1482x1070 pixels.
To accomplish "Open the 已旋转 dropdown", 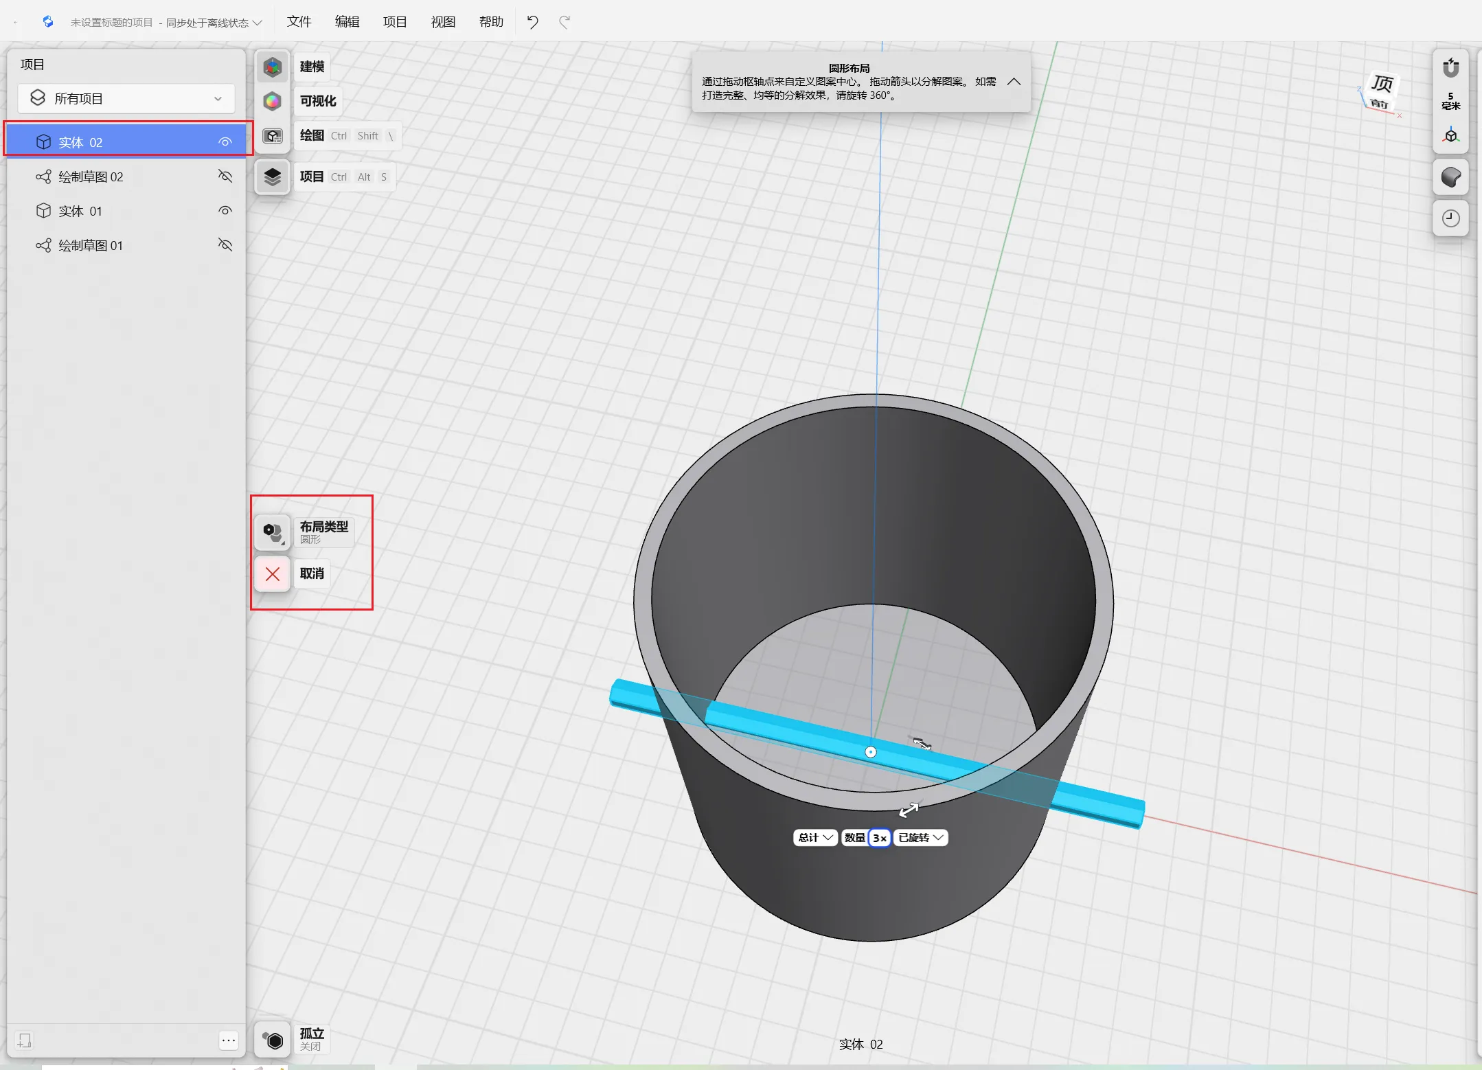I will pyautogui.click(x=920, y=837).
